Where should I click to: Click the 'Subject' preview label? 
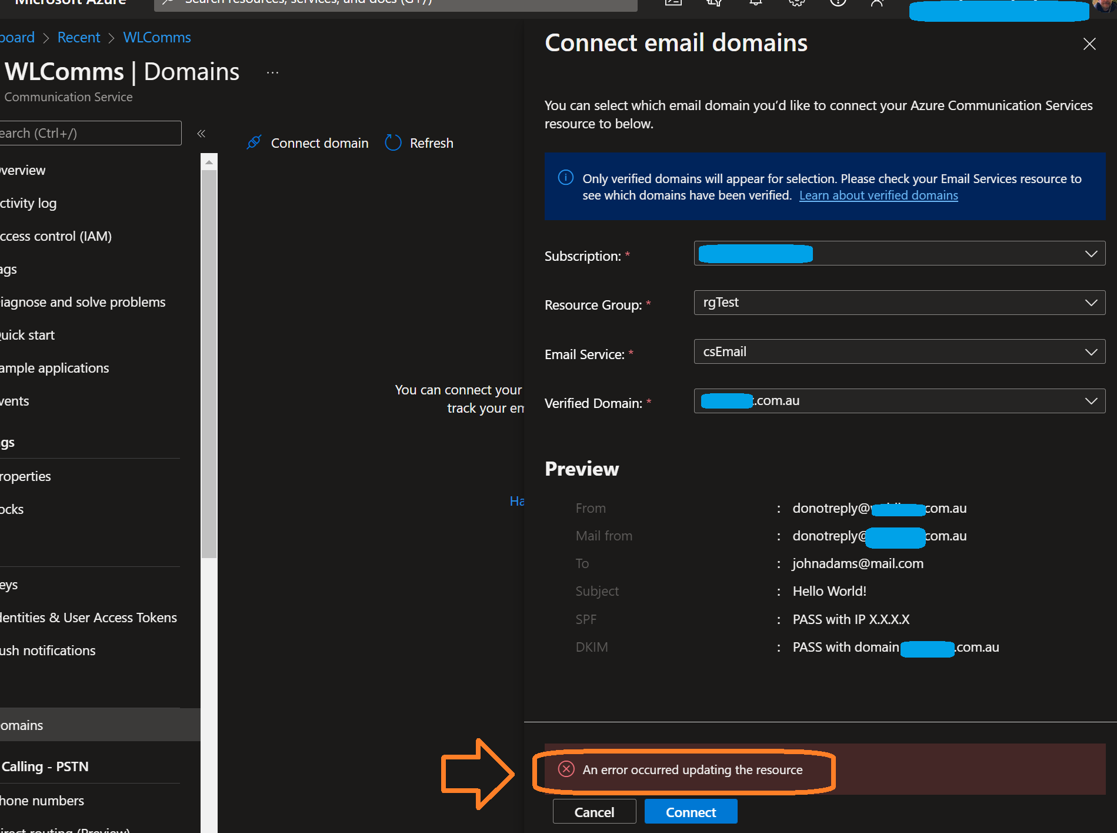click(597, 591)
